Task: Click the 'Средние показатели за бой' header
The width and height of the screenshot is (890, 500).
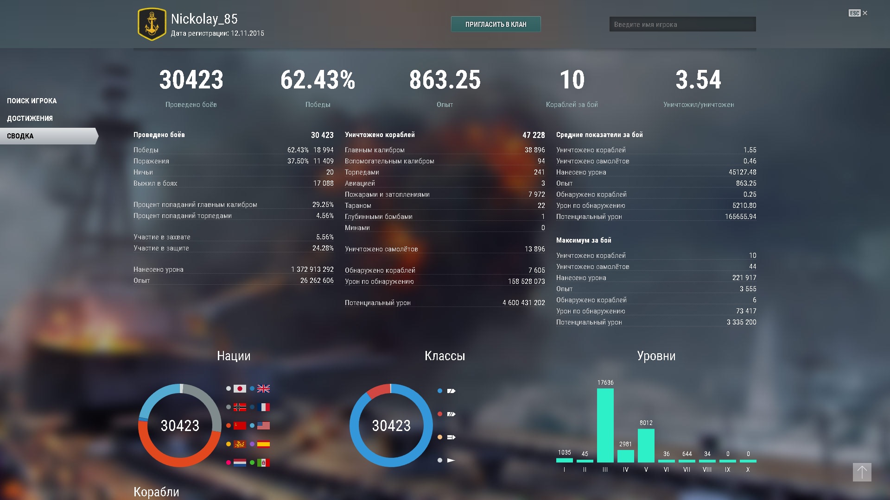Action: 599,135
